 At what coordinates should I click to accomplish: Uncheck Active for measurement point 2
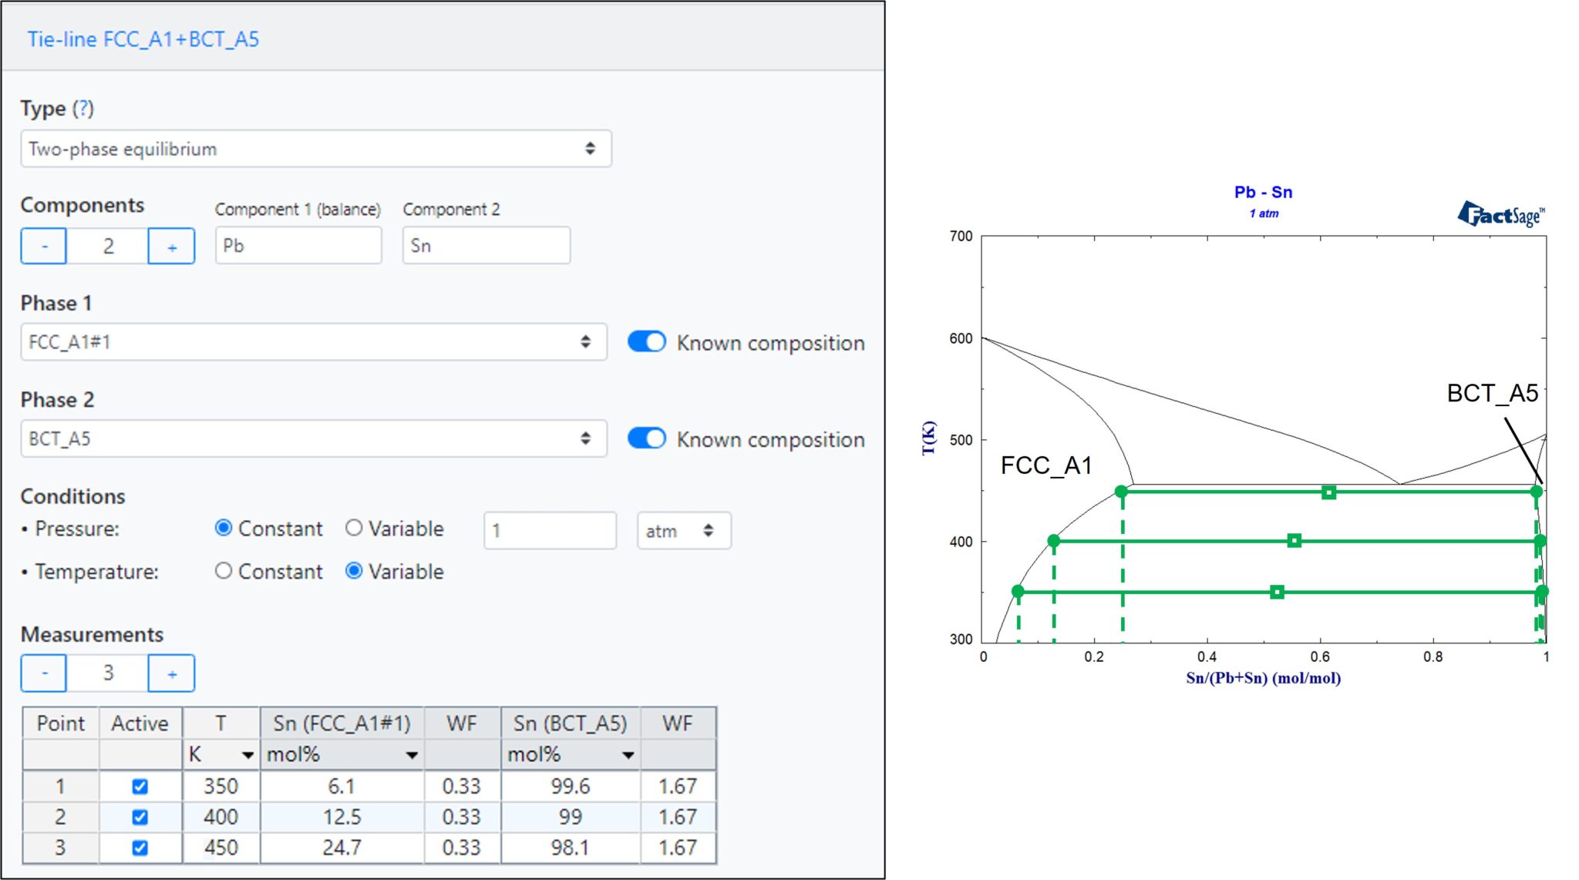141,817
